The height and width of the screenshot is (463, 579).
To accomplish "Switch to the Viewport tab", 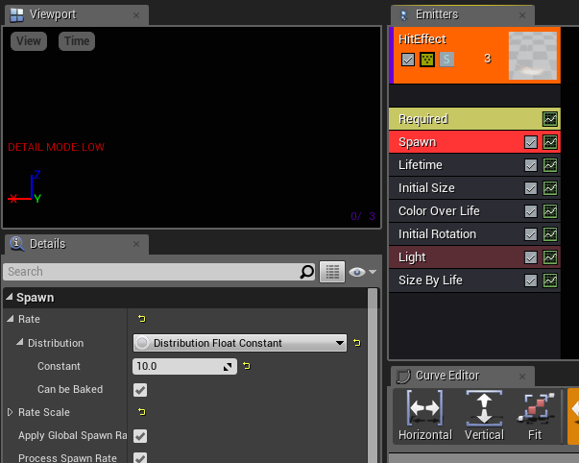I will pyautogui.click(x=77, y=15).
